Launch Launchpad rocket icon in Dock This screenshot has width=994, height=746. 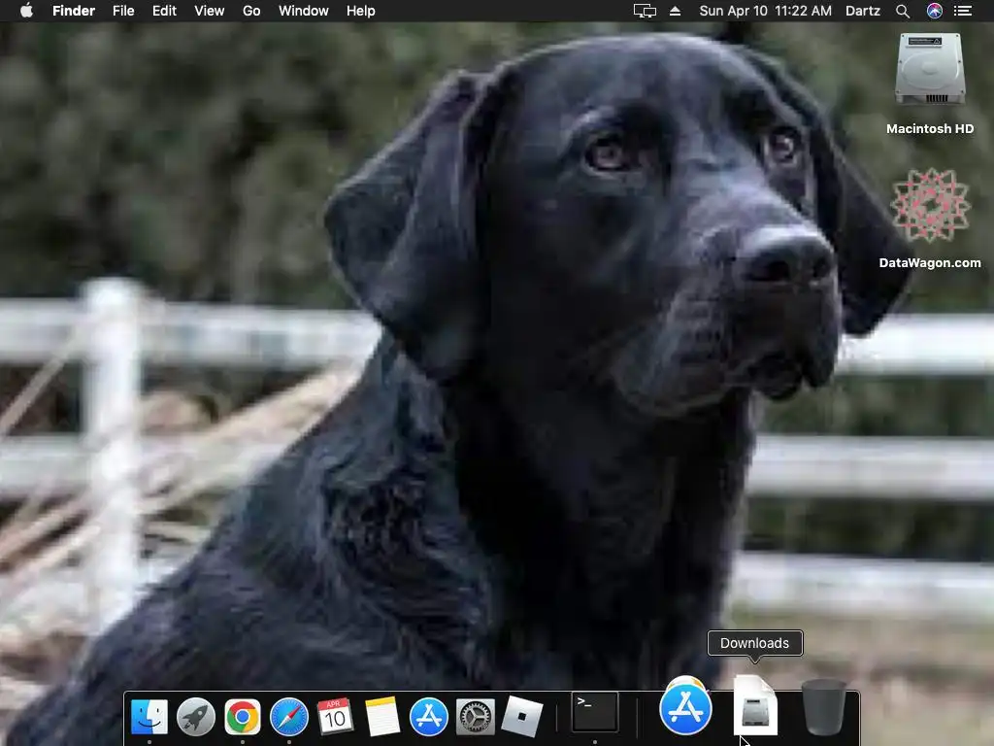[196, 717]
